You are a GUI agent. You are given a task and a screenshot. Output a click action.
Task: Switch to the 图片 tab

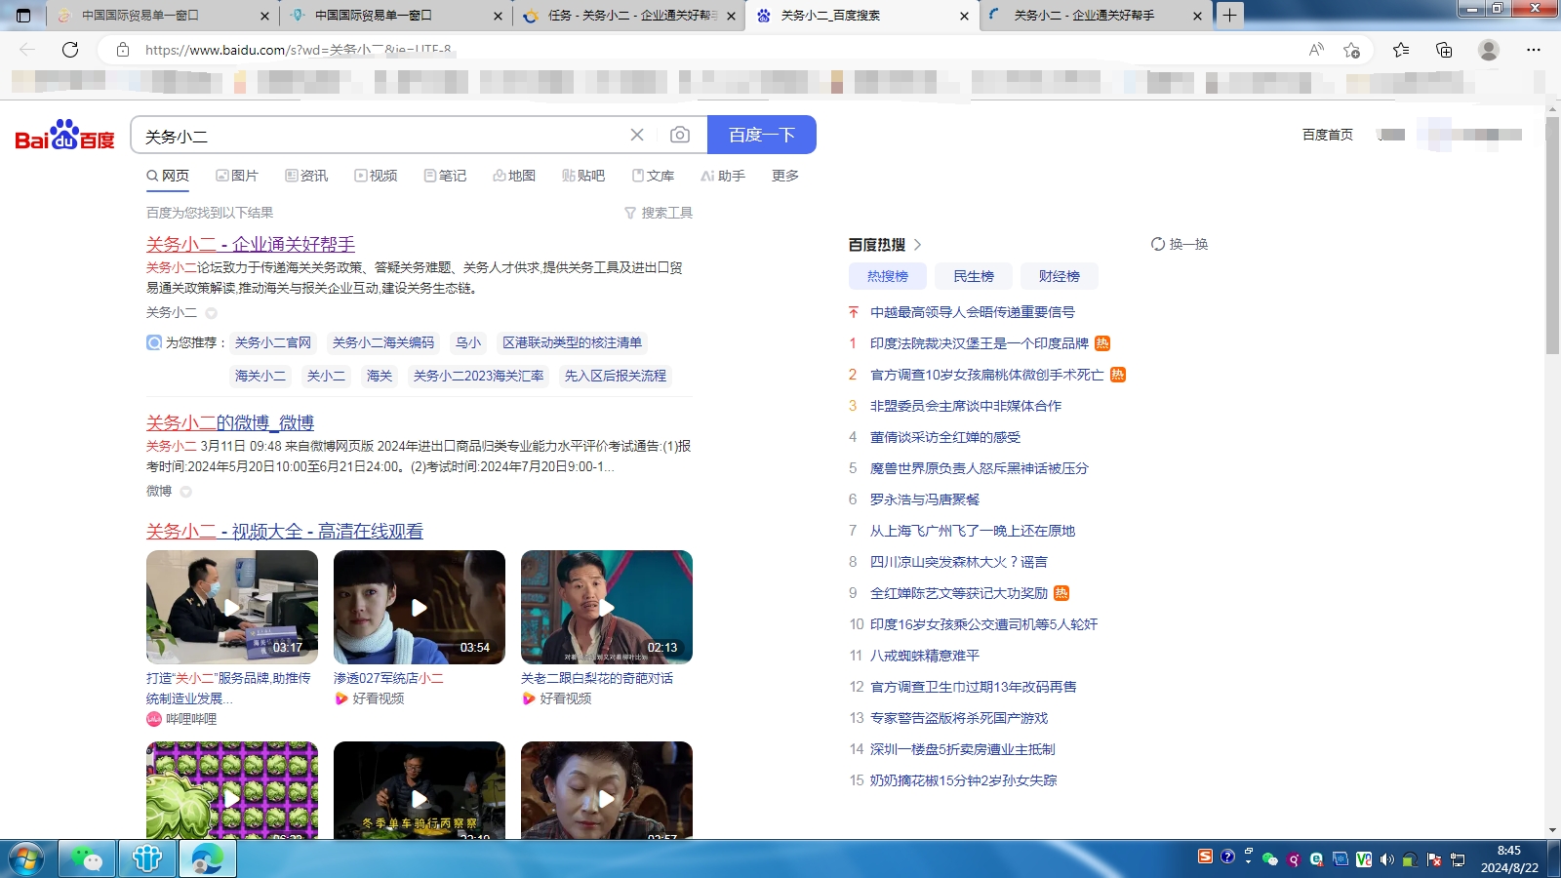(x=237, y=176)
